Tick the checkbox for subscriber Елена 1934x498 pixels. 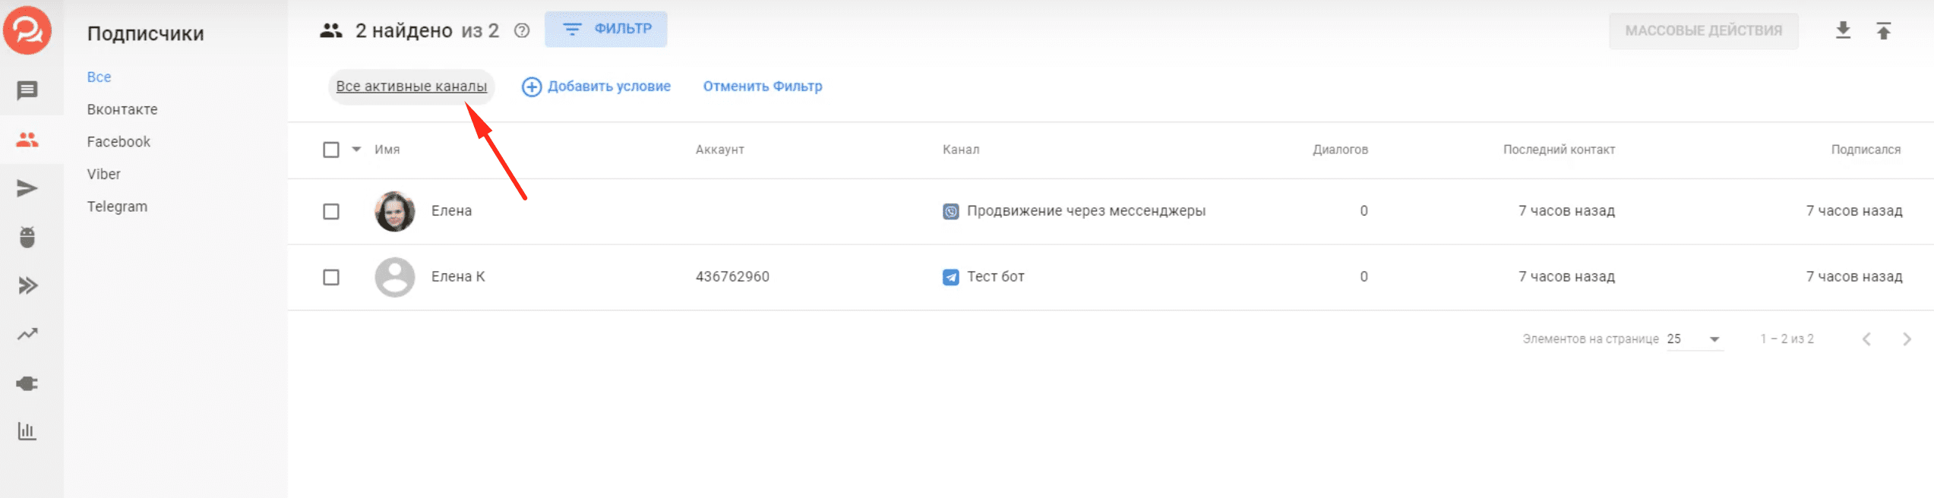[331, 211]
